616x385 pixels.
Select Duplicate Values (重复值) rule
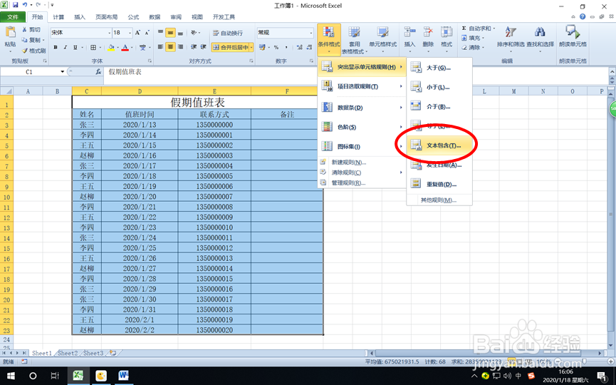439,184
